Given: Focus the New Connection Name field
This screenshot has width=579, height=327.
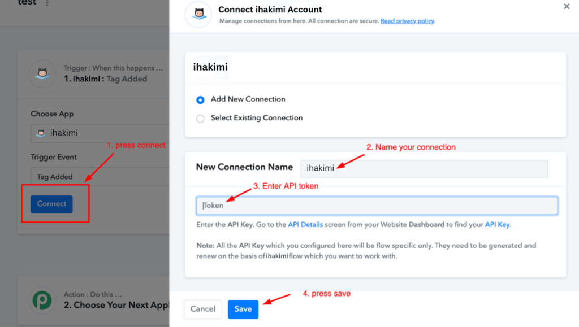Looking at the screenshot, I should pos(424,168).
